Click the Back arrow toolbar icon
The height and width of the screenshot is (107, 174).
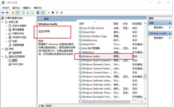tap(3, 13)
